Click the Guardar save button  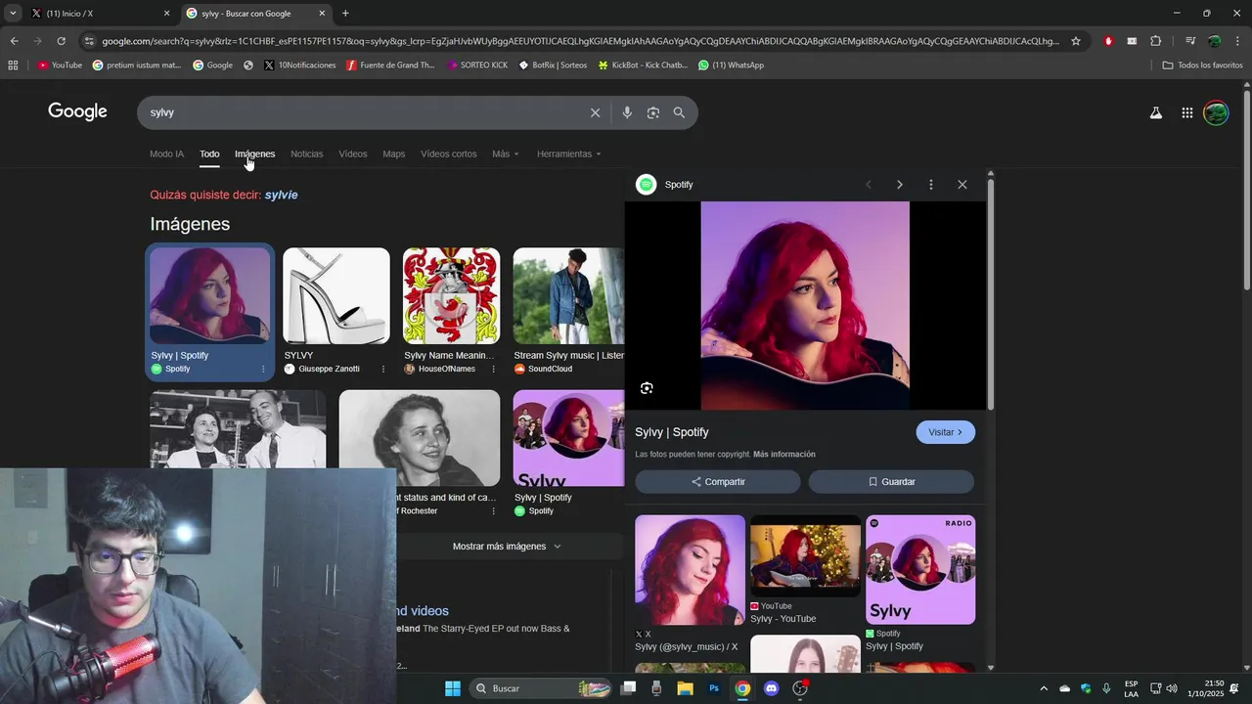pyautogui.click(x=891, y=482)
